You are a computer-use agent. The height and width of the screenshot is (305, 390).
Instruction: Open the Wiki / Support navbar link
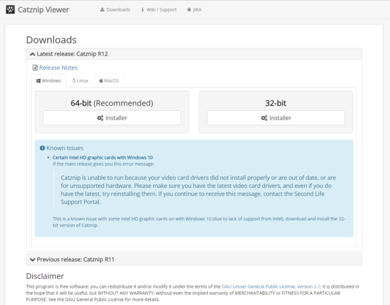pos(162,10)
